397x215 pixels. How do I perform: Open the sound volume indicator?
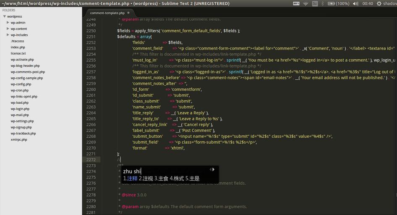point(356,3)
